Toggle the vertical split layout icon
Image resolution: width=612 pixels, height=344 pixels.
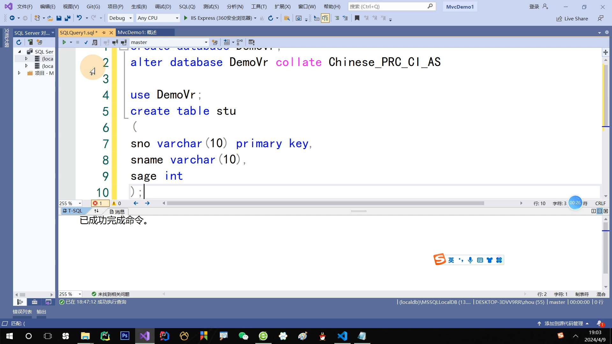(x=594, y=211)
